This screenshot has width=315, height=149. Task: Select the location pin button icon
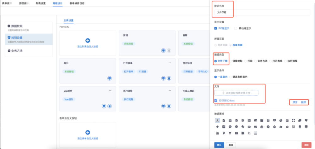click(x=224, y=133)
